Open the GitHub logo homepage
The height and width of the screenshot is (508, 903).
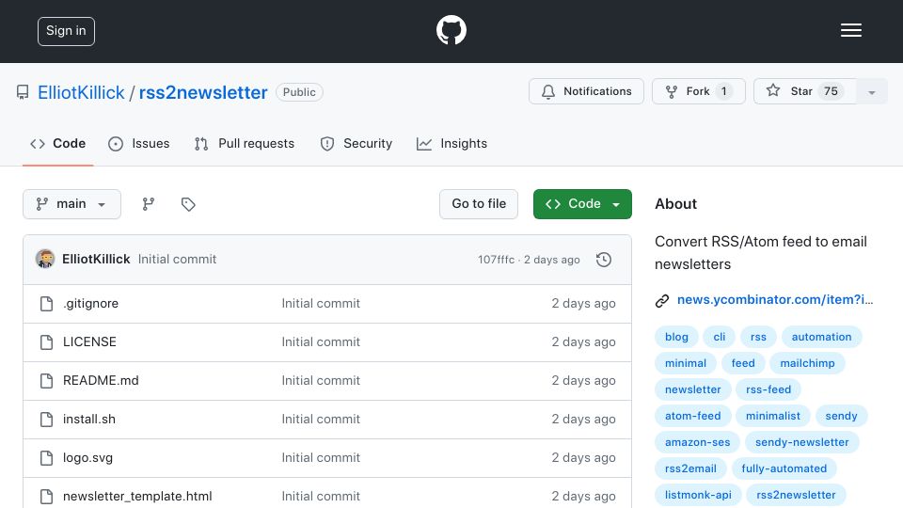point(451,30)
